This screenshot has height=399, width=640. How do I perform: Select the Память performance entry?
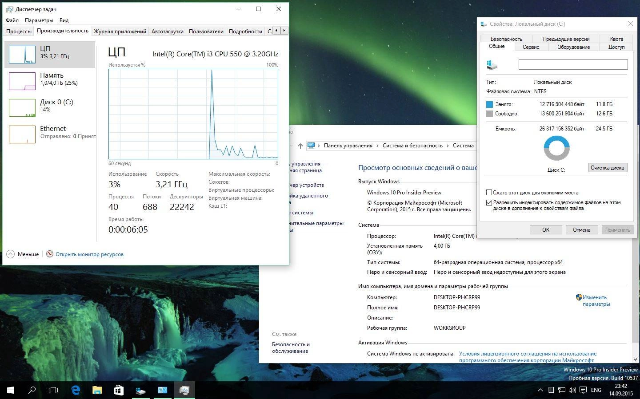click(x=50, y=81)
